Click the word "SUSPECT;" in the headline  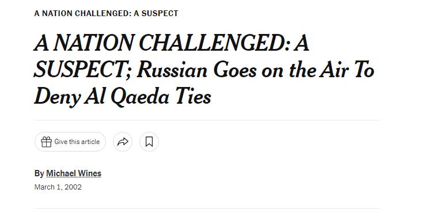coord(84,70)
